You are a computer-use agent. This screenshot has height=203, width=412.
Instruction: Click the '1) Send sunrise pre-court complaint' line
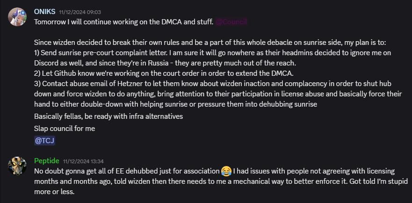pos(213,53)
